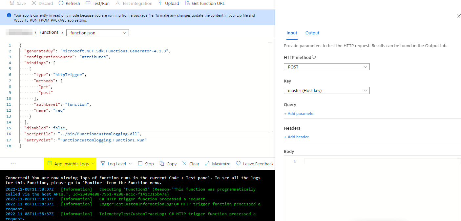Image resolution: width=461 pixels, height=221 pixels.
Task: Click the Test integration flask icon
Action: (x=117, y=3)
